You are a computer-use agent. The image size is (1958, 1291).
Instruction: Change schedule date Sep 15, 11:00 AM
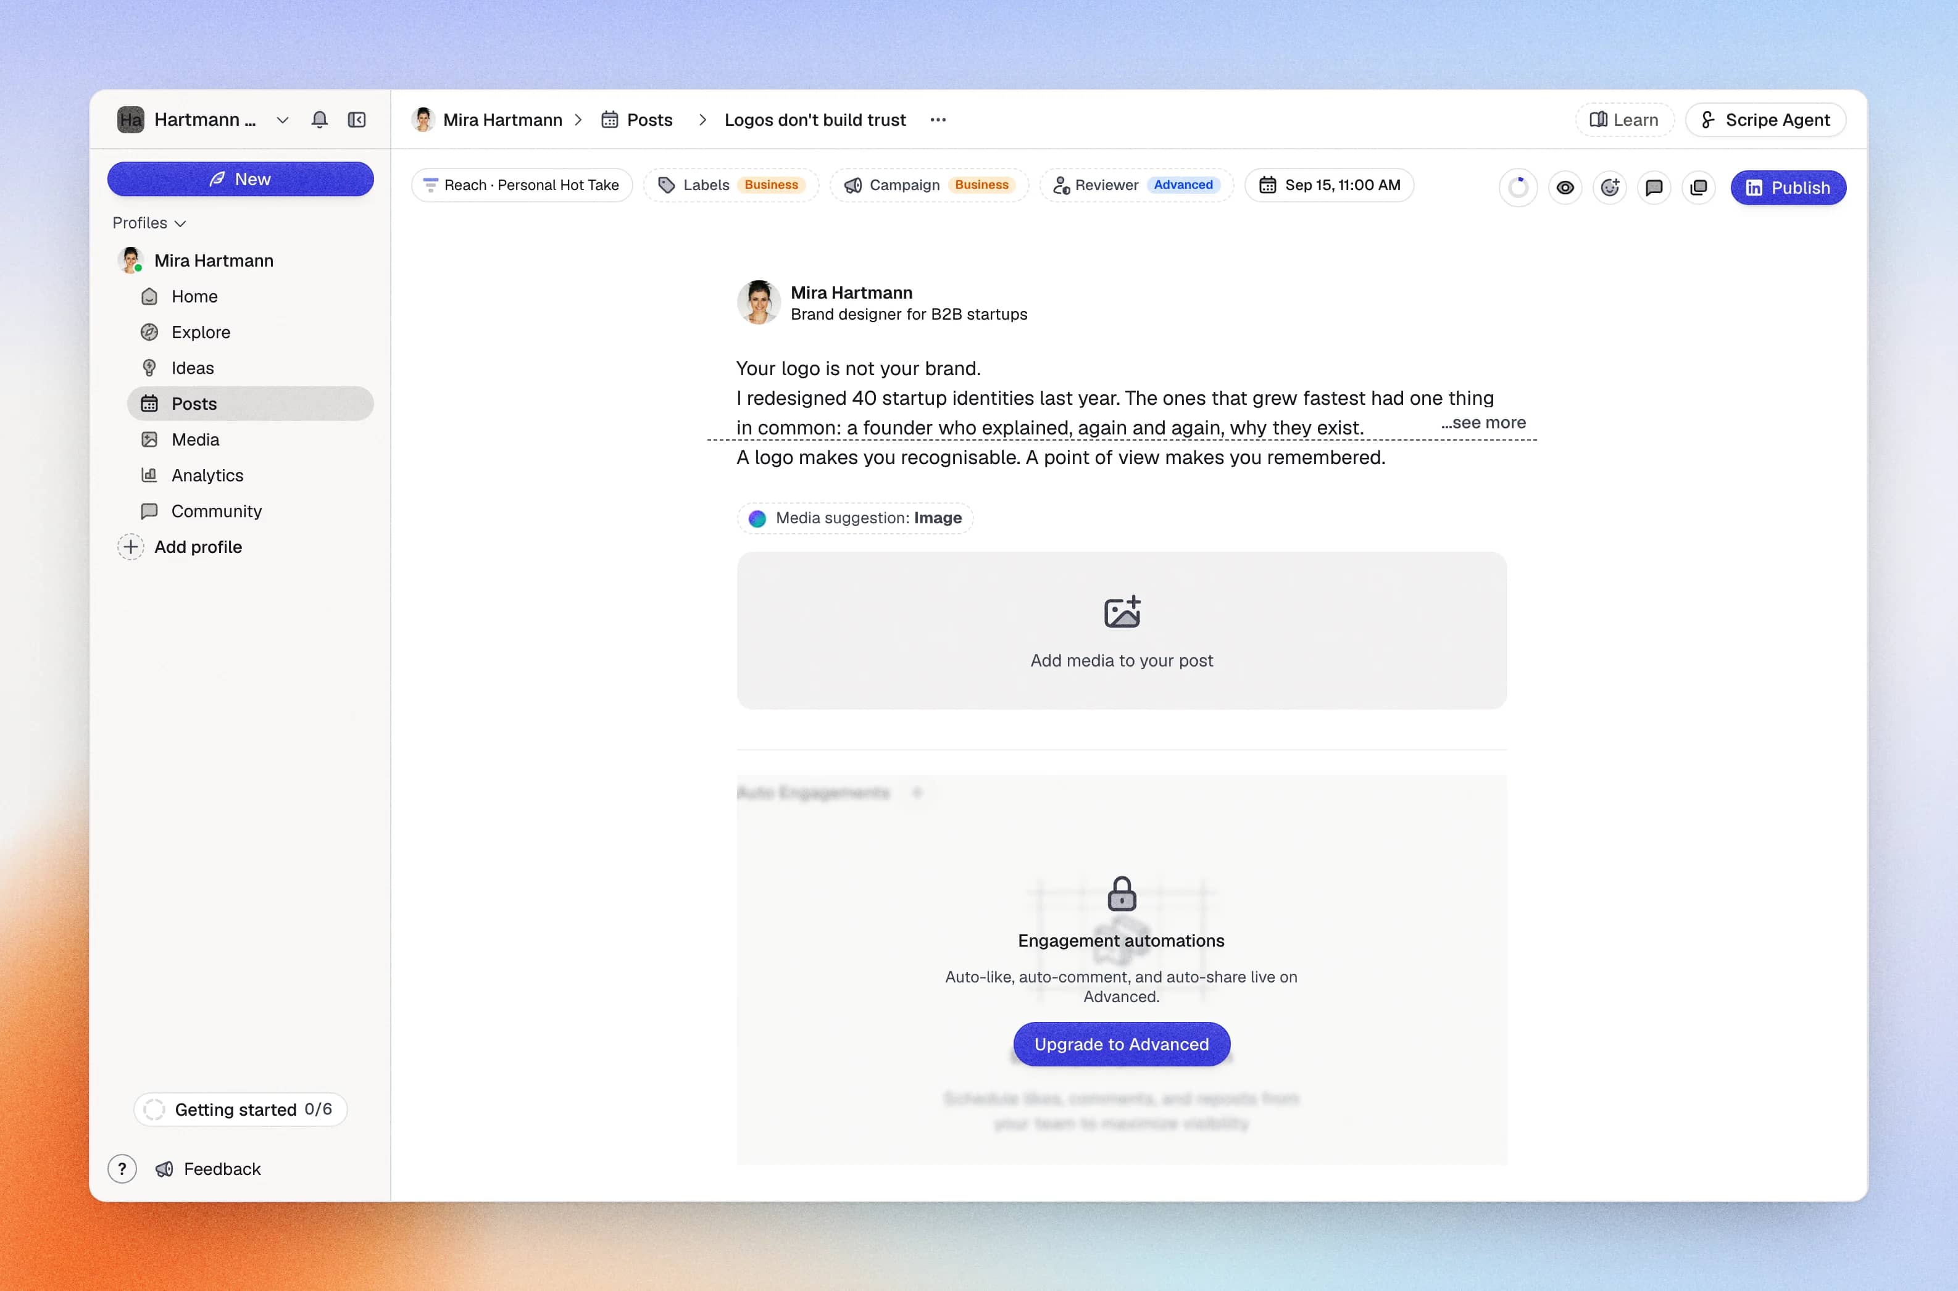pyautogui.click(x=1329, y=185)
